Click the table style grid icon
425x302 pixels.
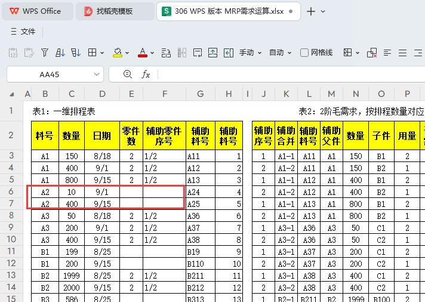coord(347,53)
